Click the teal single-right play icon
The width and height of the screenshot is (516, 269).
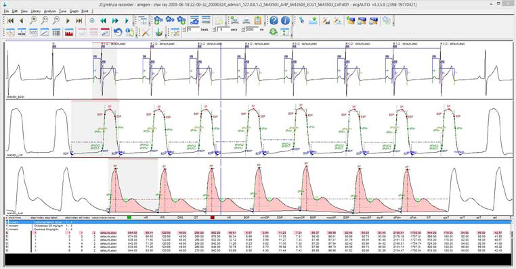(x=127, y=21)
